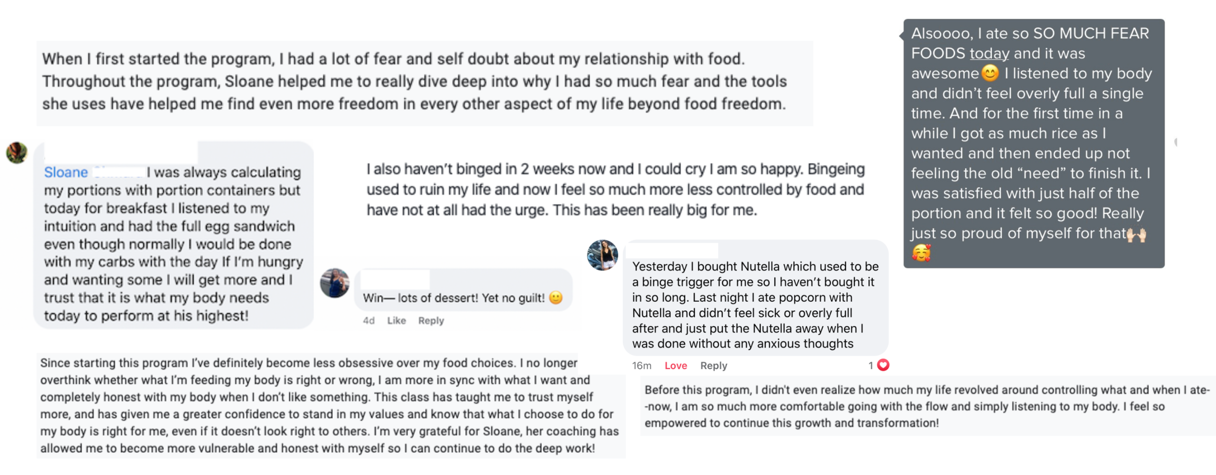Open the reaction count '1'
This screenshot has height=475, width=1216.
coord(871,365)
